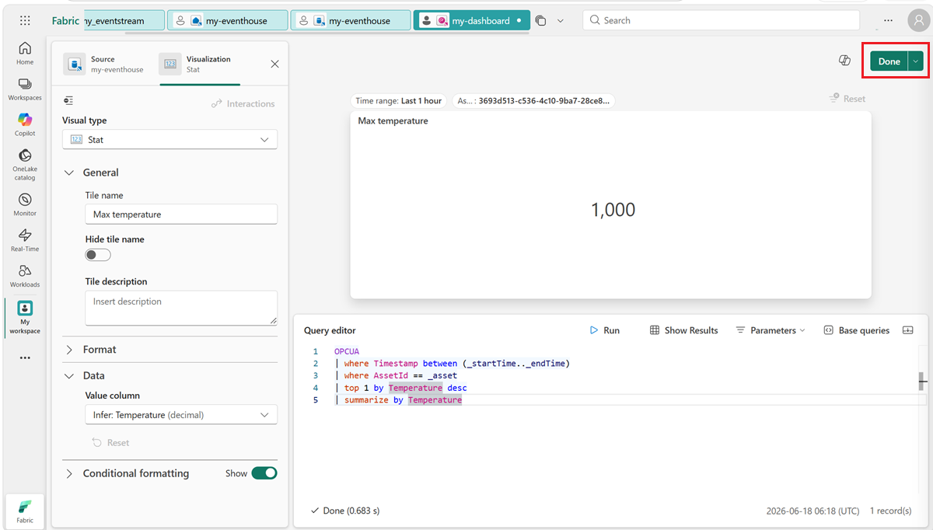
Task: Click the Timestamp between query line
Action: click(x=454, y=364)
